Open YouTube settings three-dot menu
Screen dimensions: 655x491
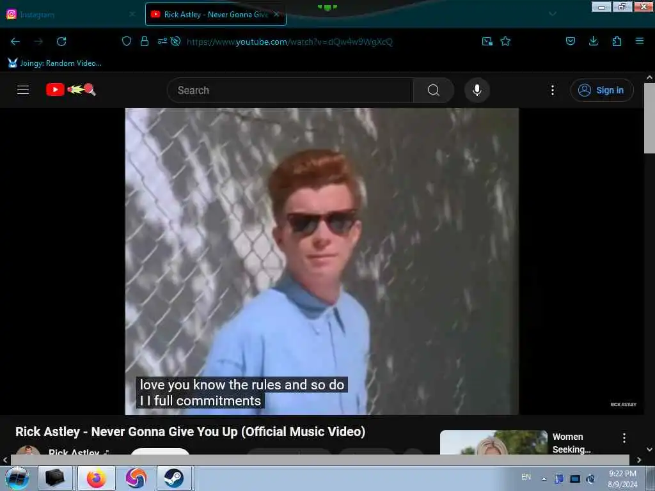pyautogui.click(x=552, y=90)
